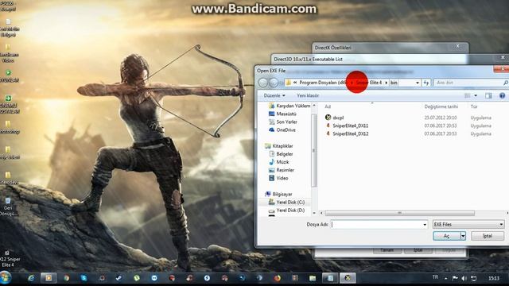Image resolution: width=509 pixels, height=286 pixels.
Task: Show the preview pane
Action: click(488, 95)
